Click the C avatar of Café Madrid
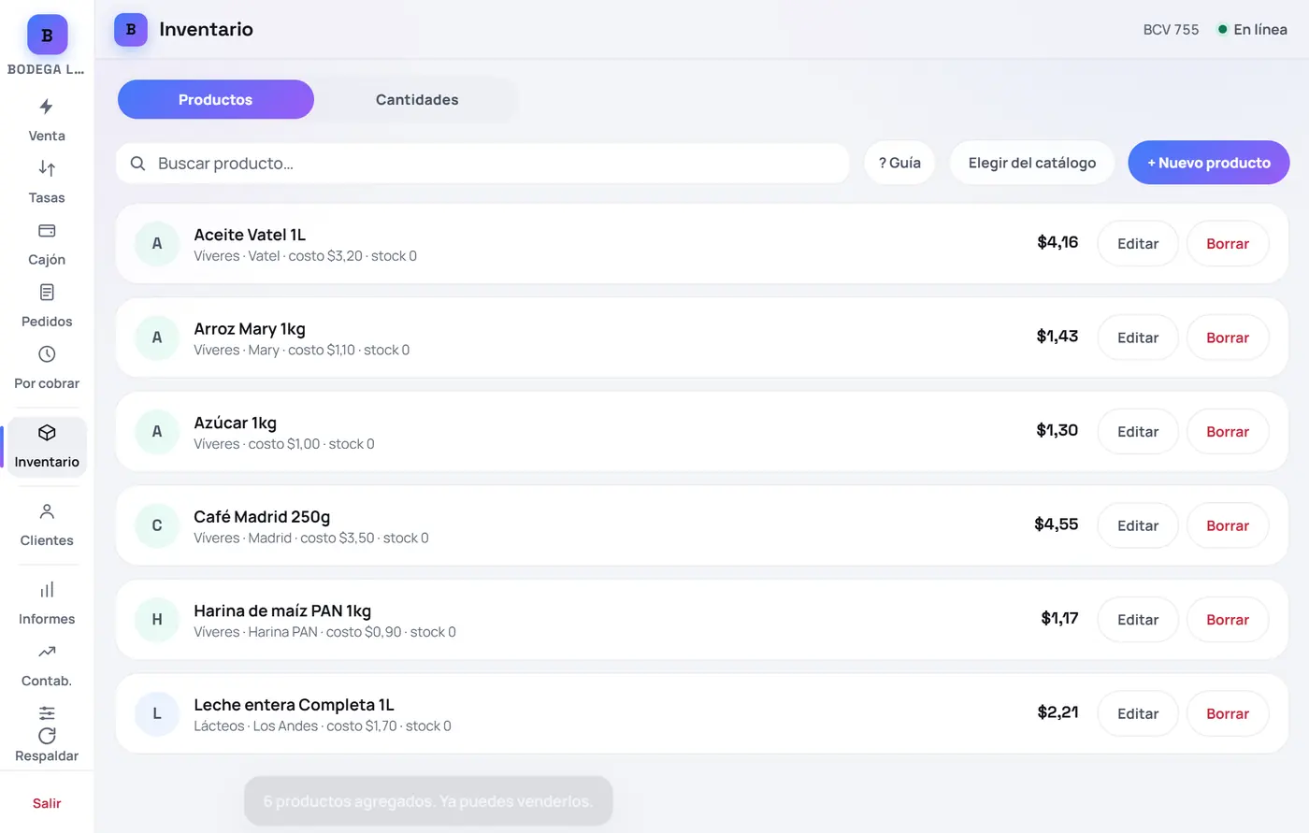This screenshot has height=833, width=1309. [157, 525]
